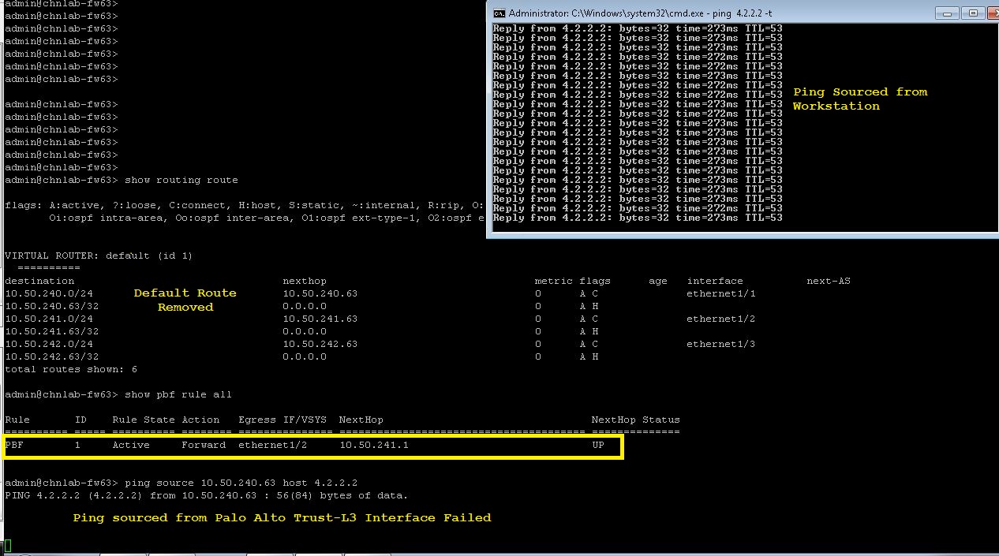
Task: Select nexthop 10.50.242.63 in routing table
Action: pos(320,344)
